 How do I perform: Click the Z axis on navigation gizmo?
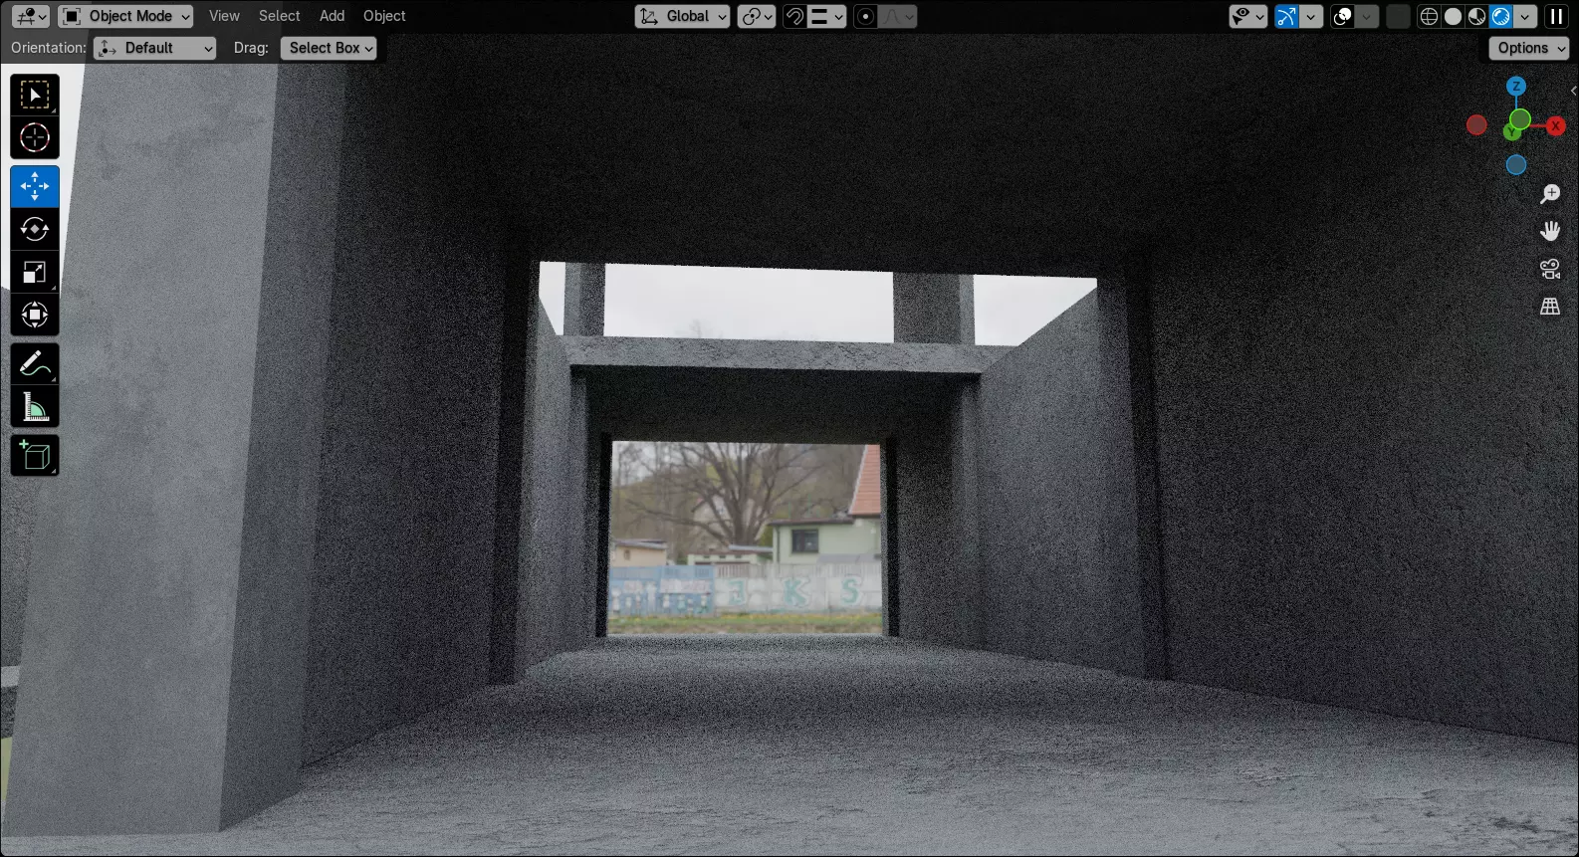tap(1516, 87)
